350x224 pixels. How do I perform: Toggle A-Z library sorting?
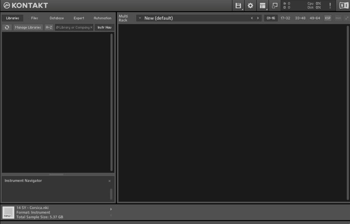point(49,28)
